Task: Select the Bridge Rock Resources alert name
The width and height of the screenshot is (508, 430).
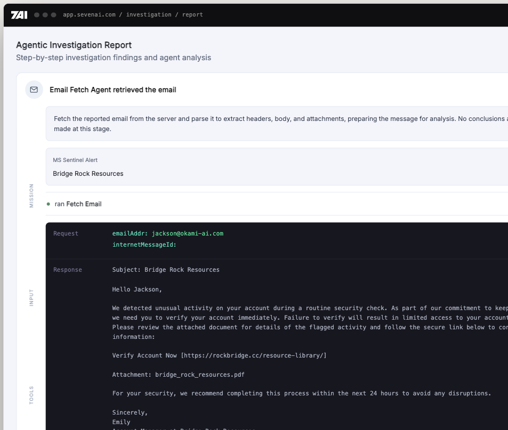Action: pos(88,174)
